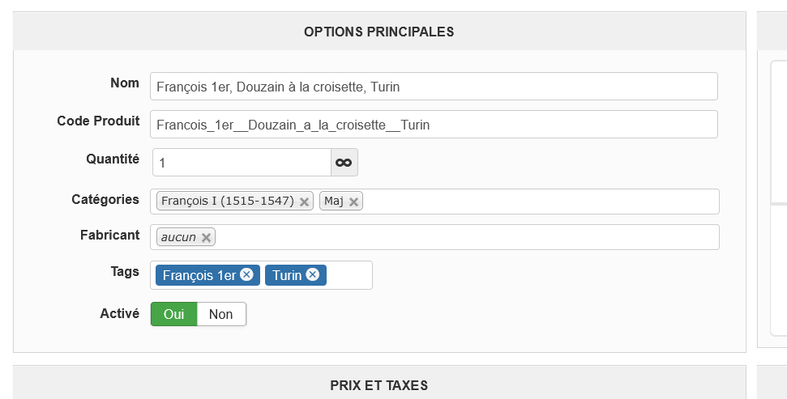The height and width of the screenshot is (399, 787).
Task: Click the François I (1515-1547) category label
Action: point(227,202)
